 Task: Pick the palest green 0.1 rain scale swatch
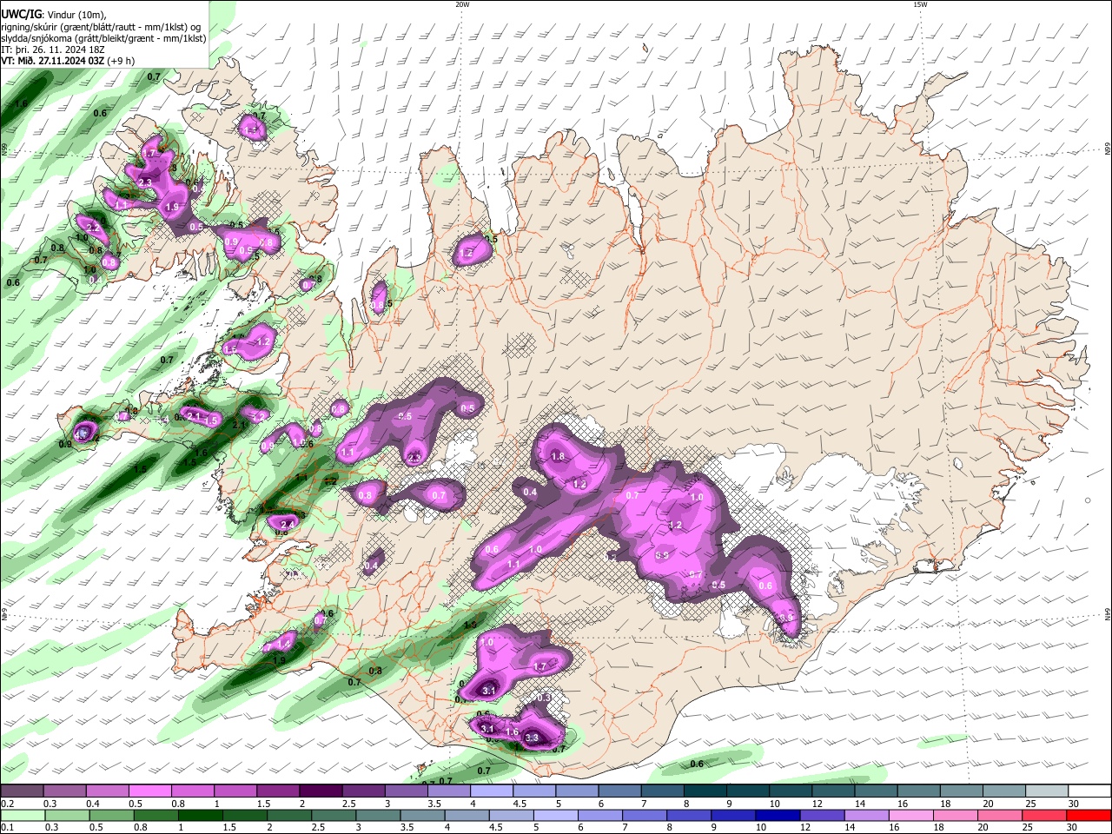(x=23, y=815)
